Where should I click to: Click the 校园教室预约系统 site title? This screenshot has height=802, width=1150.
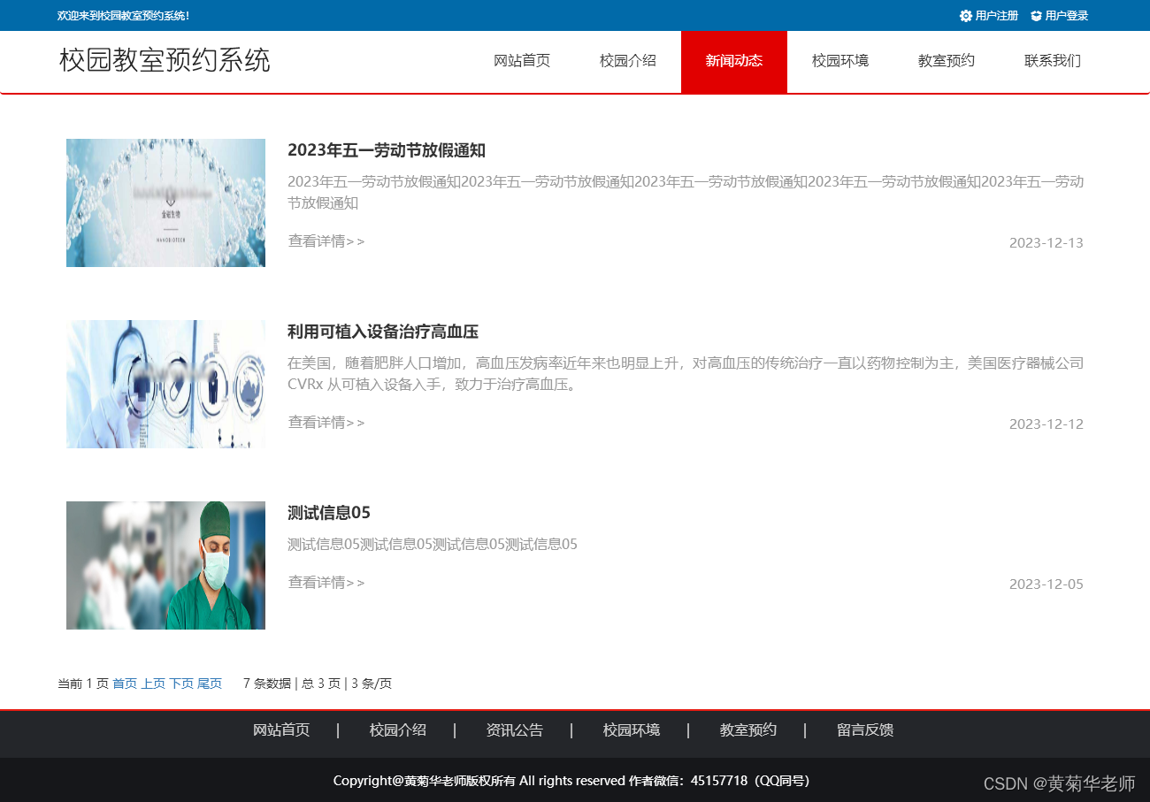(165, 61)
